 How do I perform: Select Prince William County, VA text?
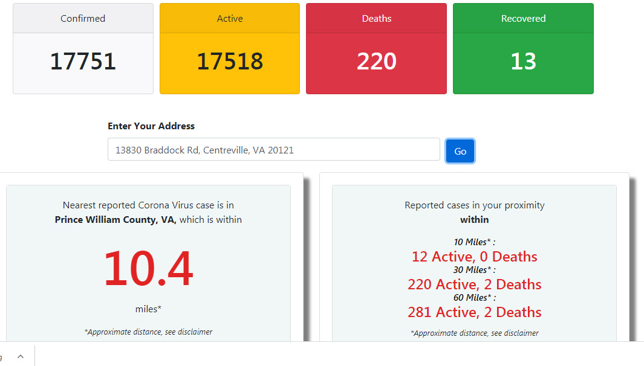(x=115, y=219)
